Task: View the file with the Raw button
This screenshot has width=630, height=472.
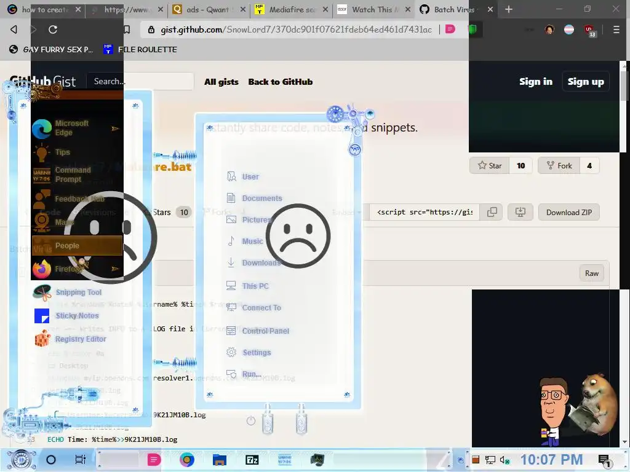Action: coord(591,273)
